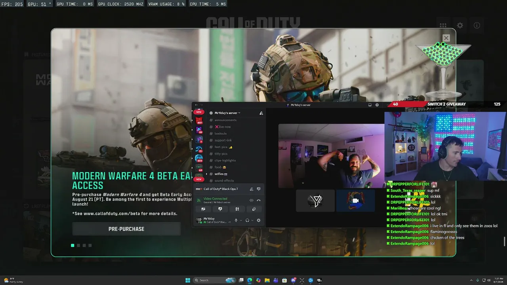Open noise suppression settings in Discord
Viewport: 507px width, 285px height.
251,200
